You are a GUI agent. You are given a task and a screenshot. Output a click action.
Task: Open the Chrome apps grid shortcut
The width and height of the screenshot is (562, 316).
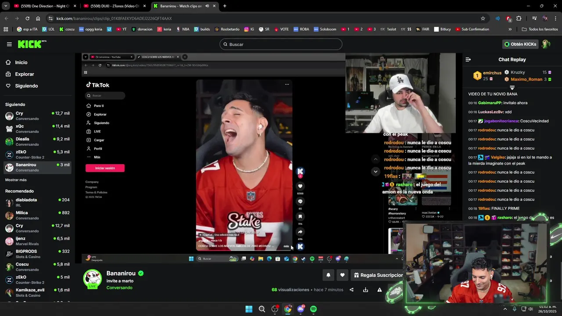[x=6, y=29]
